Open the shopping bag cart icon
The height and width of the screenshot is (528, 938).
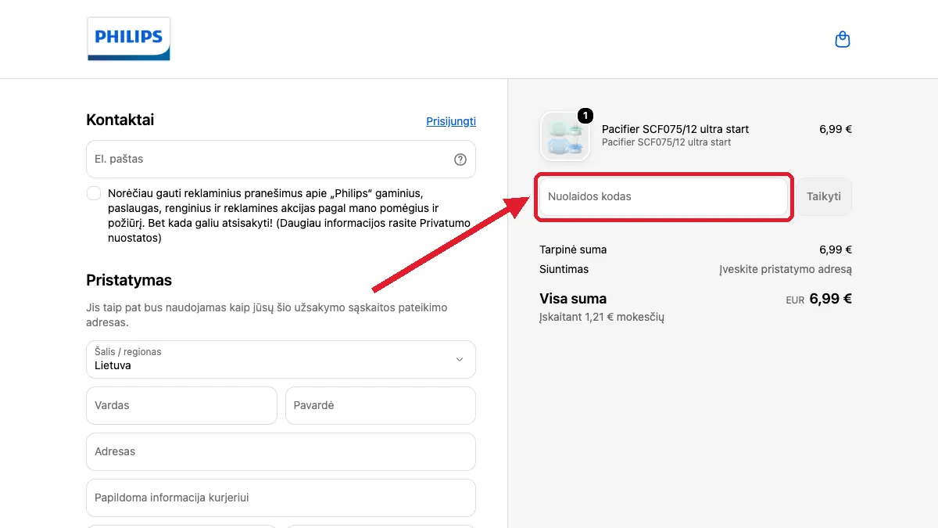842,39
